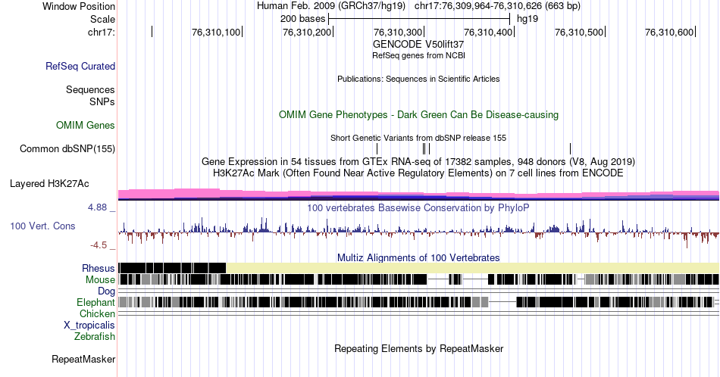Click the chr17:76,309,964-76,310,626 position text
This screenshot has width=720, height=377.
point(497,6)
